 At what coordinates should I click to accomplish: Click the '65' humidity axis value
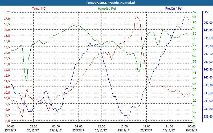coord(195,50)
